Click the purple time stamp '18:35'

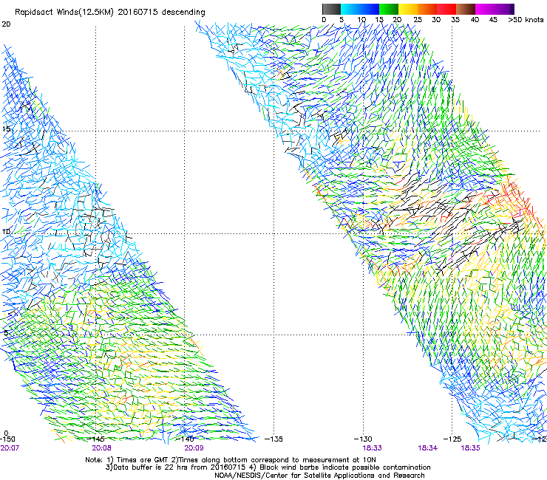pos(470,448)
